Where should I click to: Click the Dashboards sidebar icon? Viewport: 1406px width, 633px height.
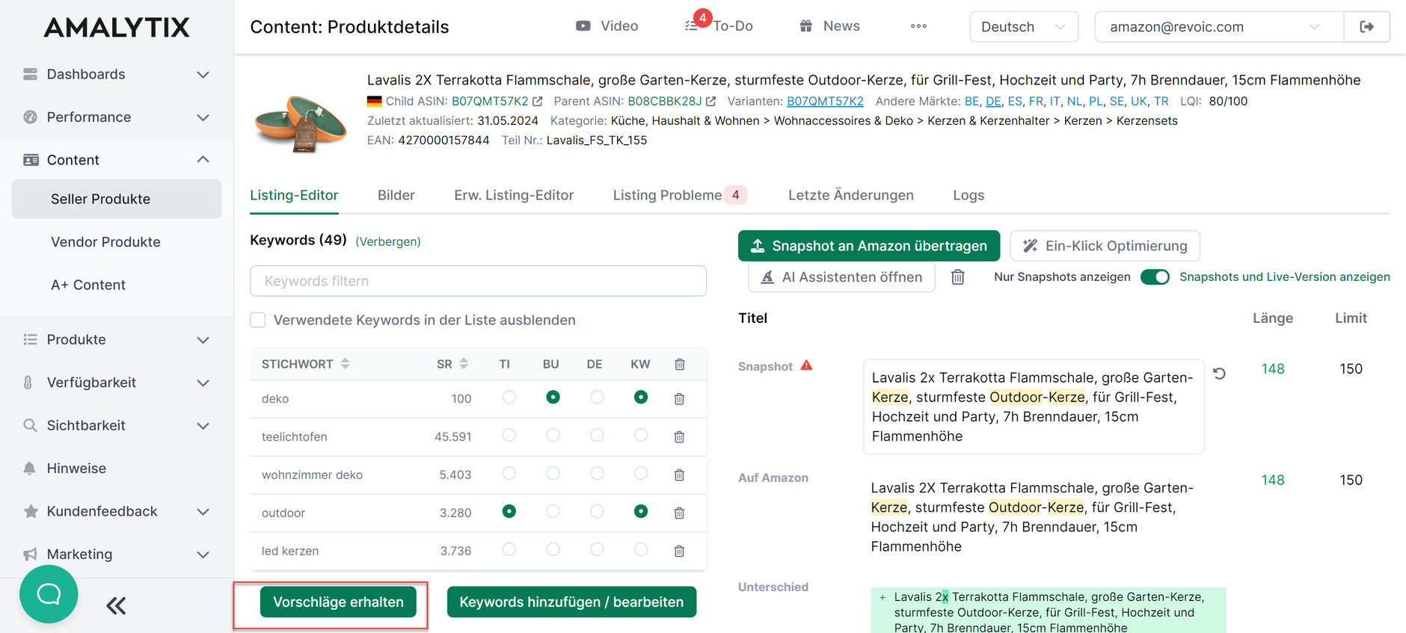[30, 74]
